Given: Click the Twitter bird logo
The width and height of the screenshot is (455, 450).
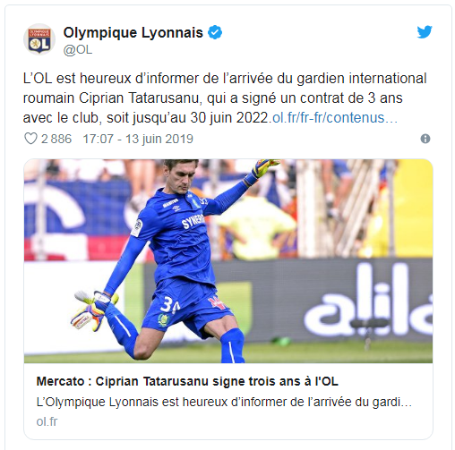Looking at the screenshot, I should pos(425,32).
